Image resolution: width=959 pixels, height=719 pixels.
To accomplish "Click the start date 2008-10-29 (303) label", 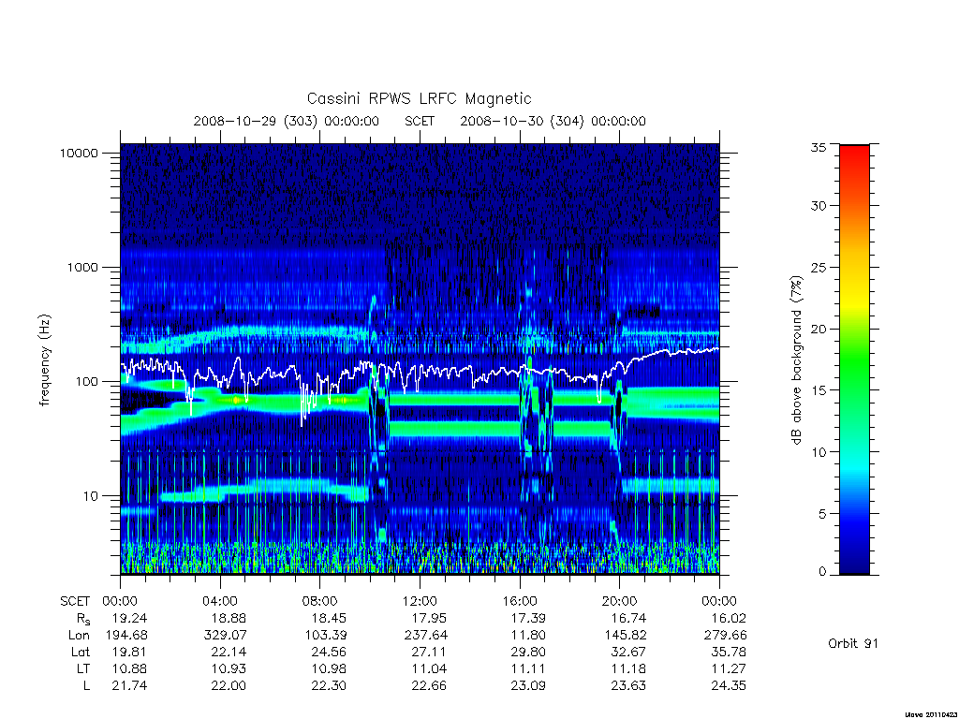I will [x=255, y=121].
